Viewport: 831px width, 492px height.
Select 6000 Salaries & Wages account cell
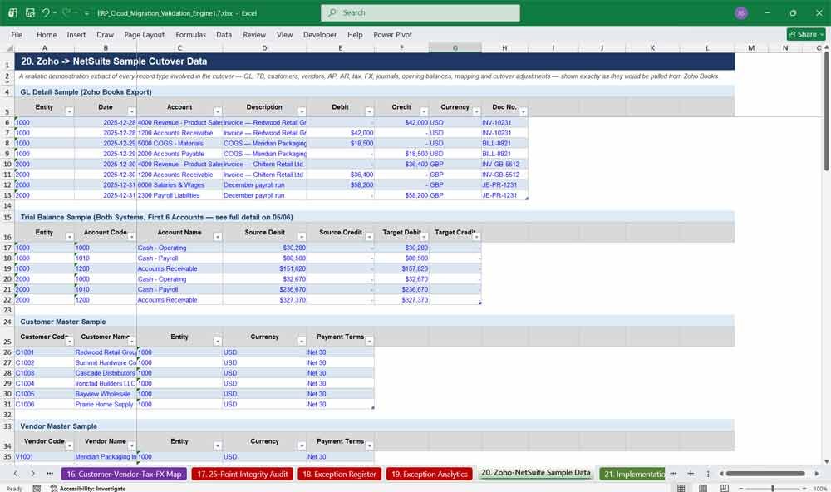click(x=179, y=184)
